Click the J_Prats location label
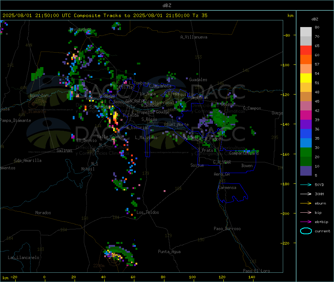 (x=205, y=150)
